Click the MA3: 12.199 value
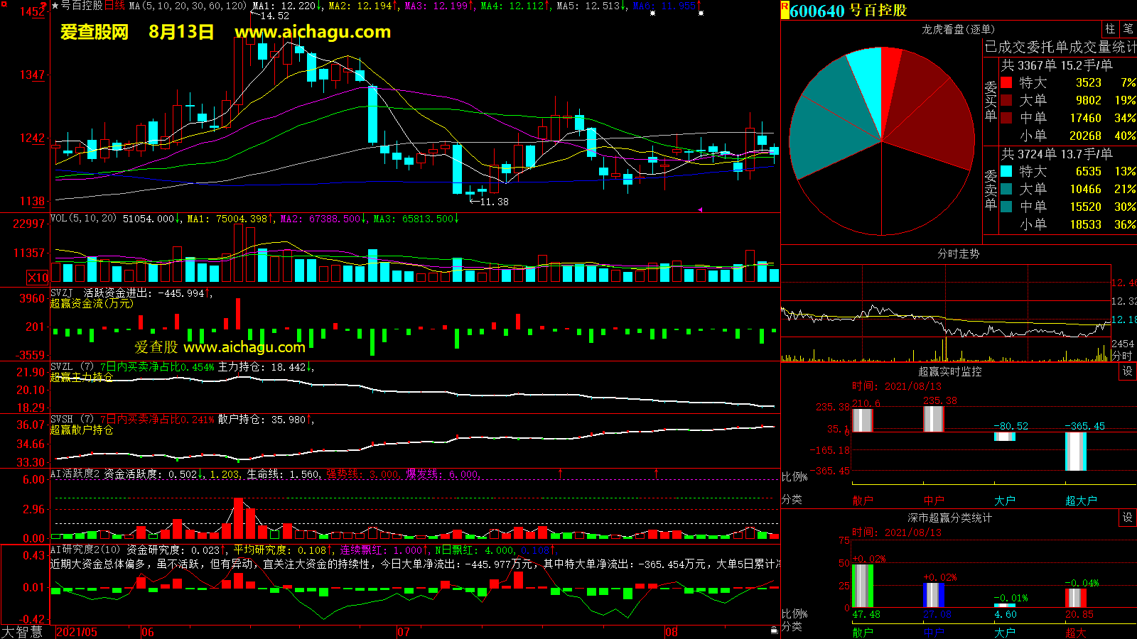The width and height of the screenshot is (1137, 639). click(x=436, y=6)
